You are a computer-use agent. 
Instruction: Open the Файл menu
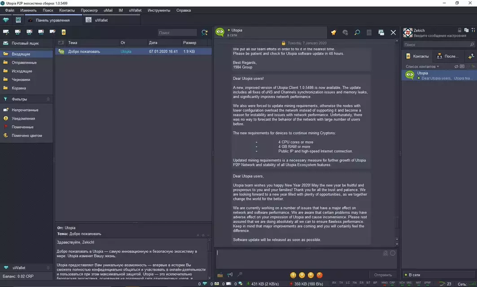(9, 10)
